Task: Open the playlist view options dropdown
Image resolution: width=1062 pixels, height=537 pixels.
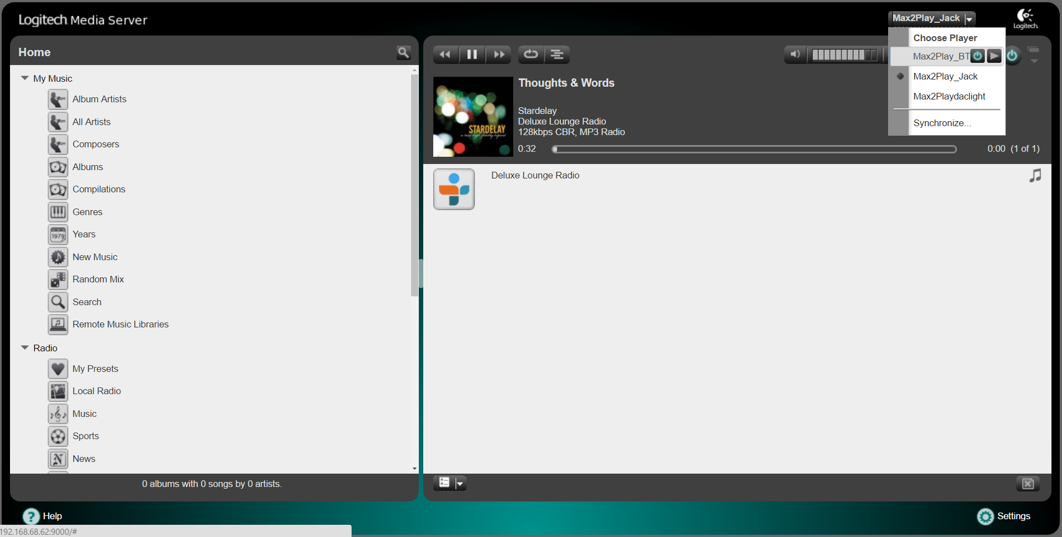Action: [x=450, y=483]
